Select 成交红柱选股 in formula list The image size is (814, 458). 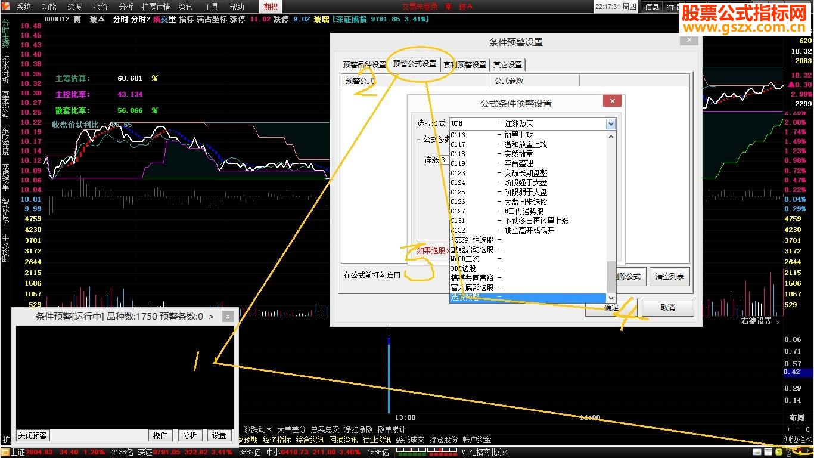tap(527, 240)
